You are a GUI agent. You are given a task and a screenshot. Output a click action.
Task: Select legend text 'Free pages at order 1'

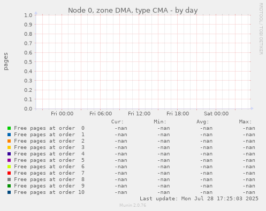[x=49, y=135]
